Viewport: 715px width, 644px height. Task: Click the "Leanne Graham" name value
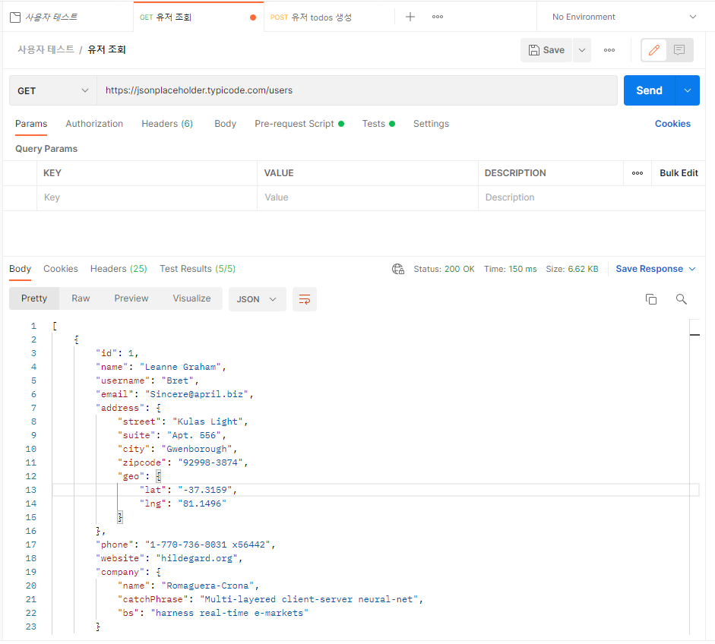181,368
